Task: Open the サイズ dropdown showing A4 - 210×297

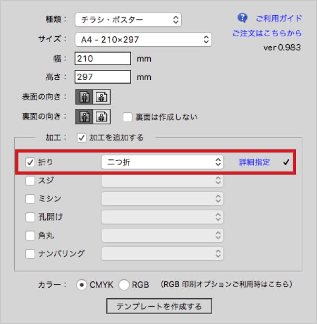Action: [143, 39]
